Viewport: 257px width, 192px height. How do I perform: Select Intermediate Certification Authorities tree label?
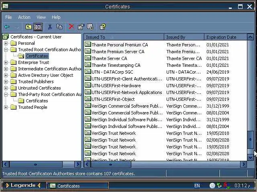click(x=50, y=69)
